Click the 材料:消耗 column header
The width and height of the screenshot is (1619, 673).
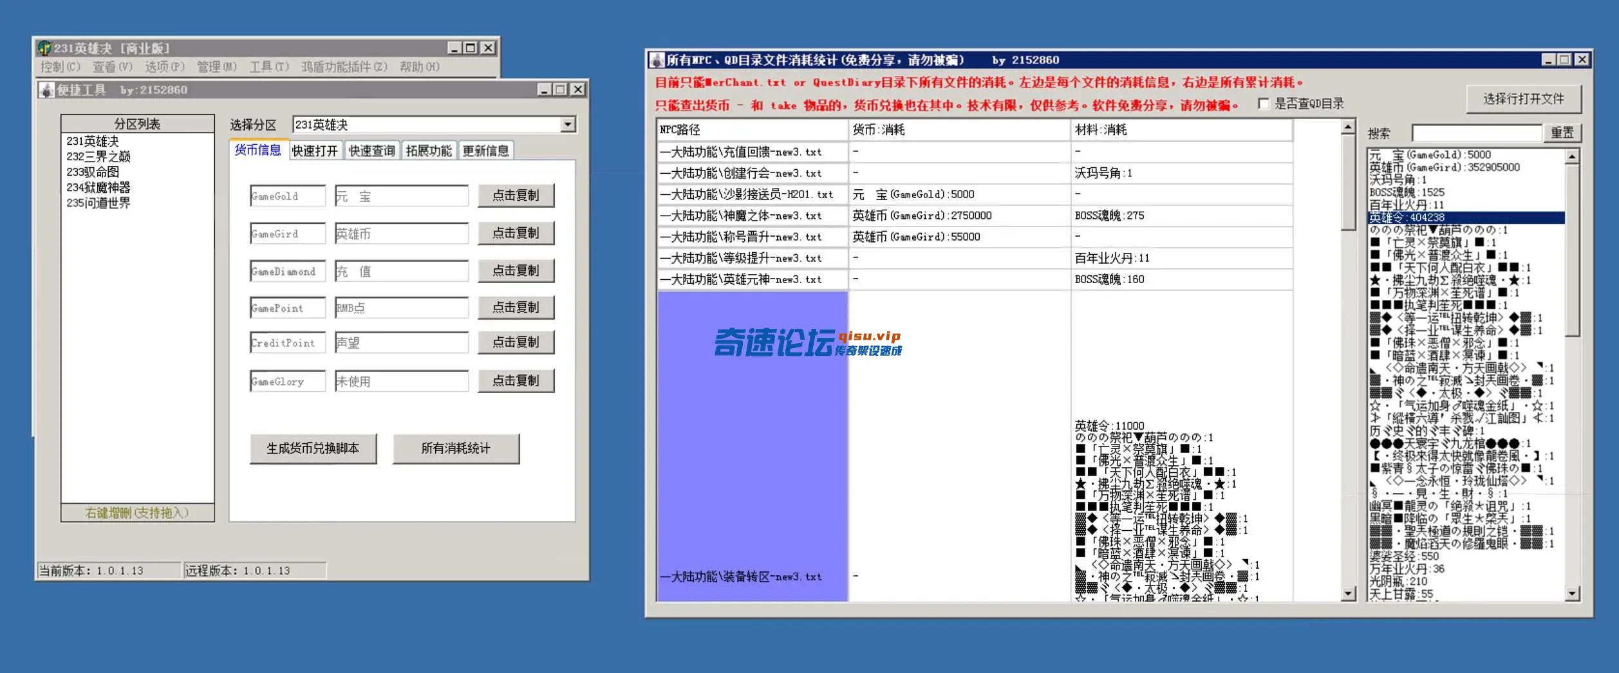1182,130
